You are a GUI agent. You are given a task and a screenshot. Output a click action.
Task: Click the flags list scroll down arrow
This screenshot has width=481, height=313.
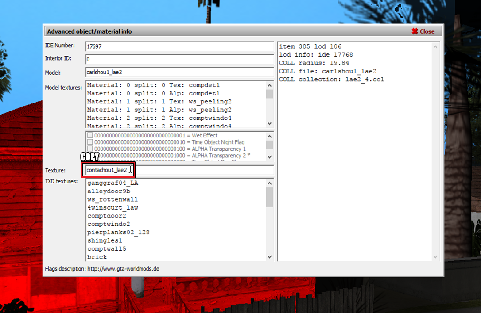[269, 157]
